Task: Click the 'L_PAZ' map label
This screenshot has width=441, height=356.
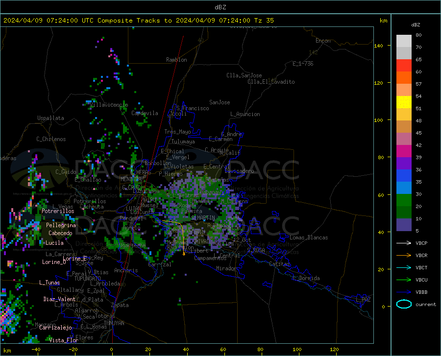Action: [x=363, y=300]
